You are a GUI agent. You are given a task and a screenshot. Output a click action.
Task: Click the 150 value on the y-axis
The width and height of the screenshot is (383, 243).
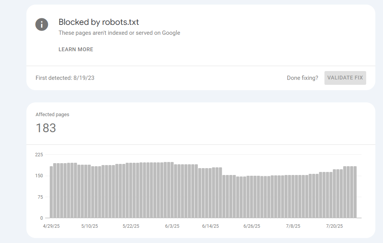coord(39,176)
